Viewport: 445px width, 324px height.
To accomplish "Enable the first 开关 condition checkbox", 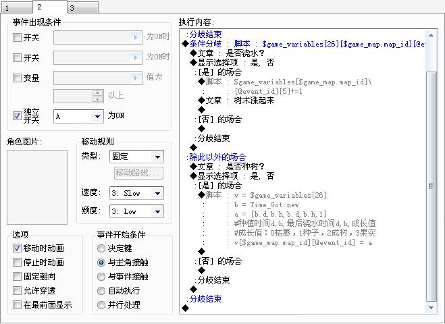I will pyautogui.click(x=17, y=37).
